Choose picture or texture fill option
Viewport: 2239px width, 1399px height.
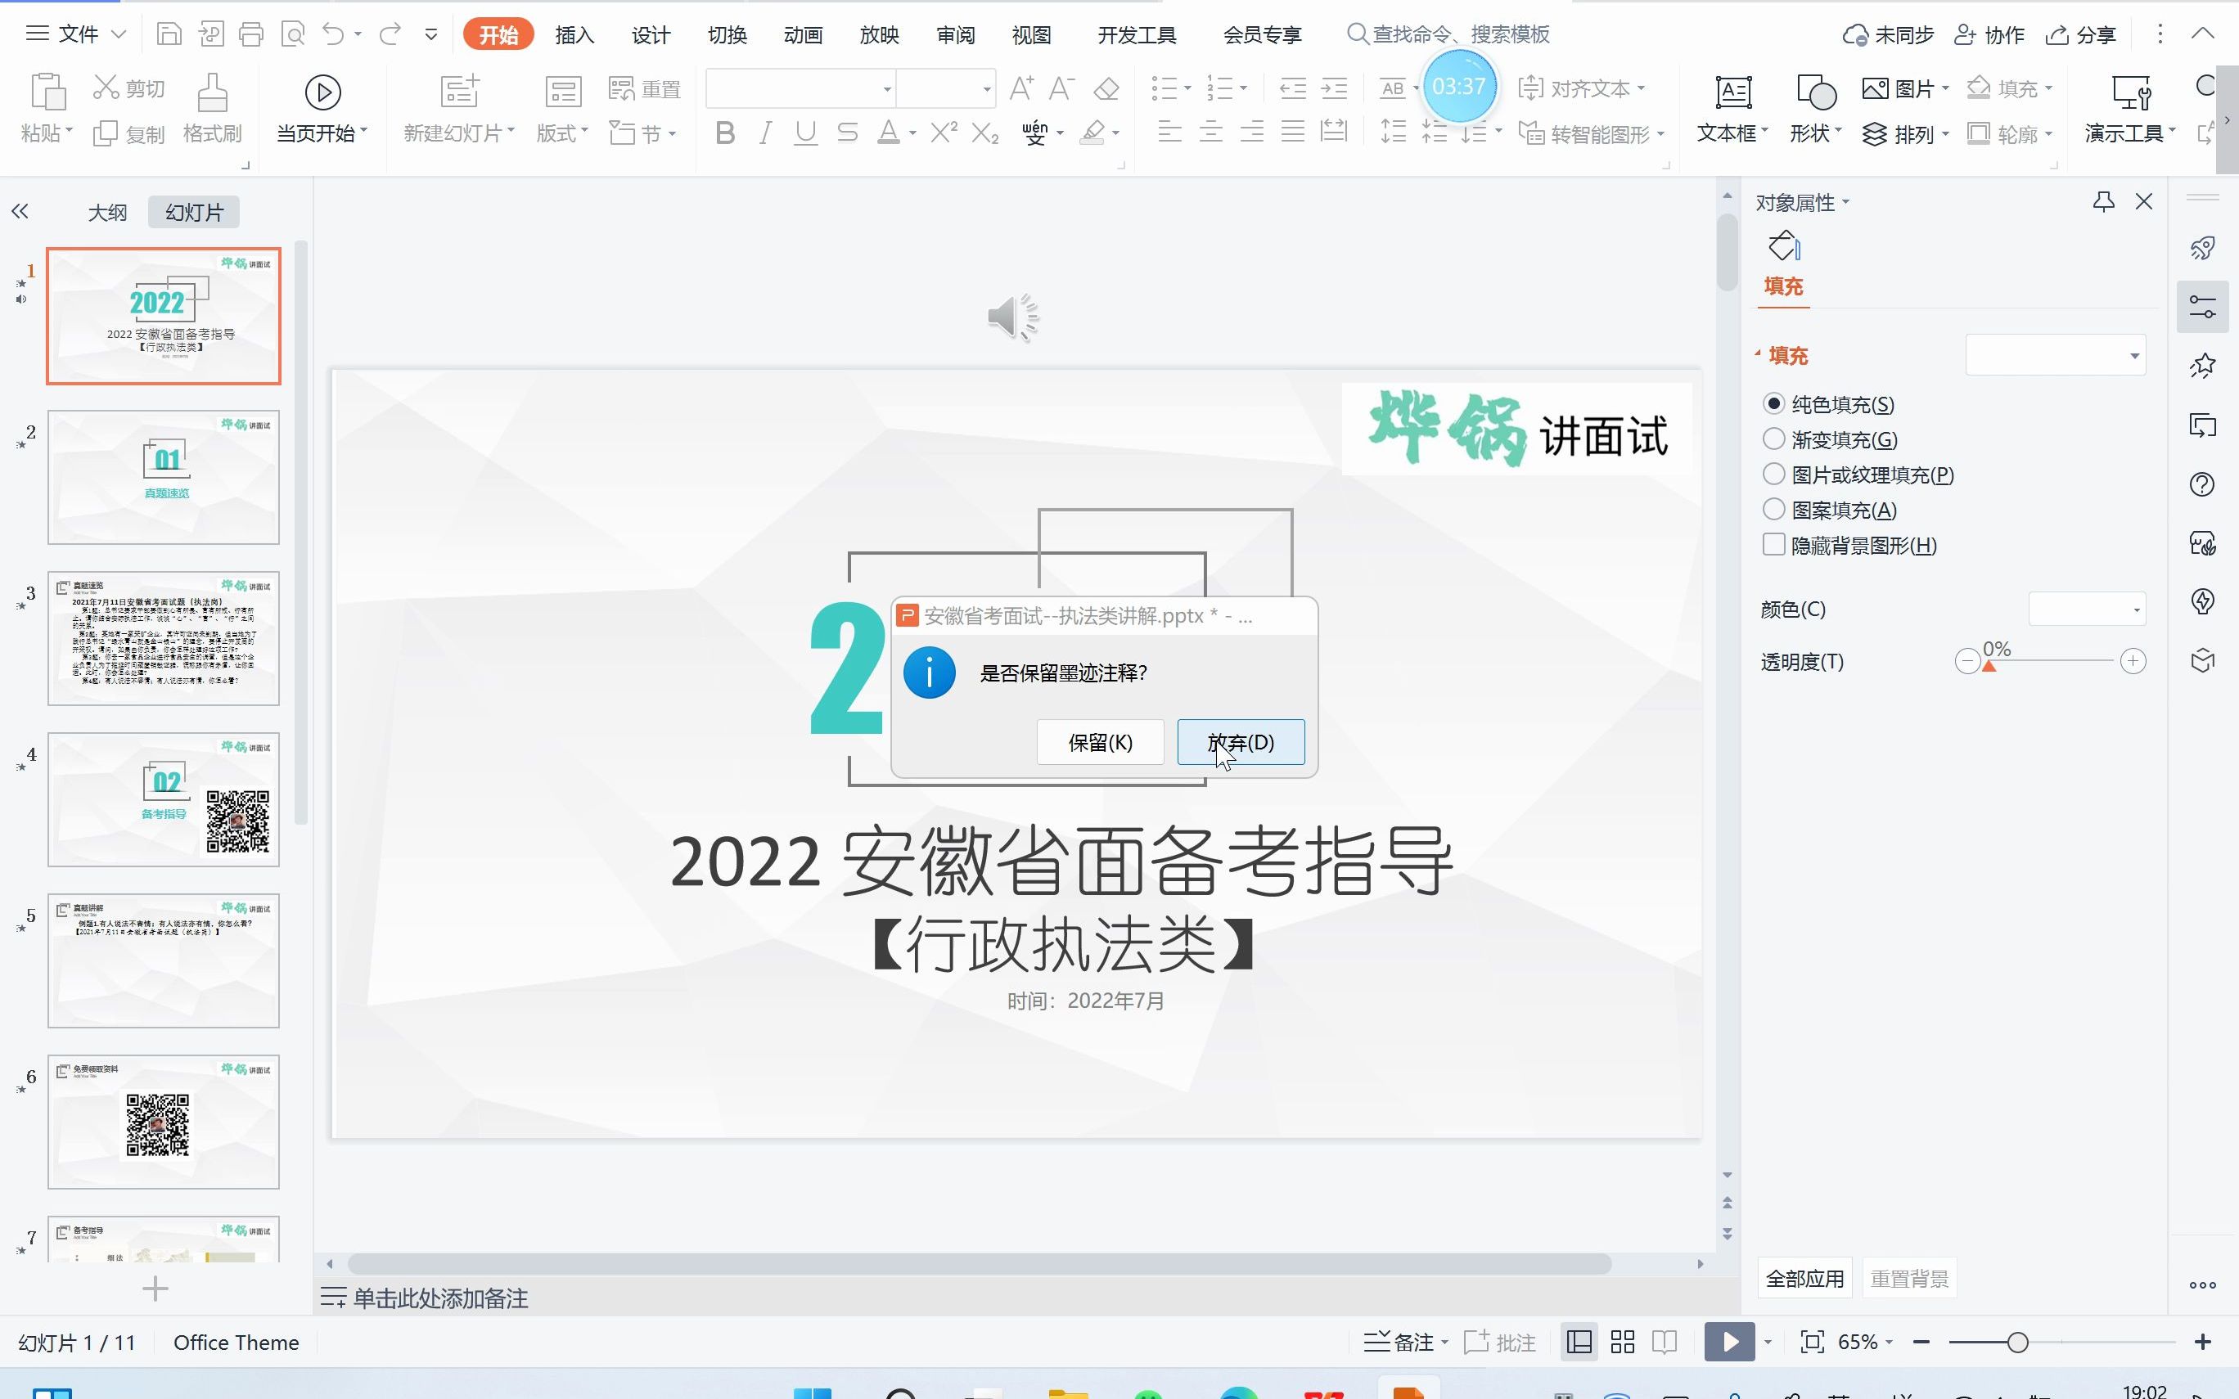point(1773,474)
